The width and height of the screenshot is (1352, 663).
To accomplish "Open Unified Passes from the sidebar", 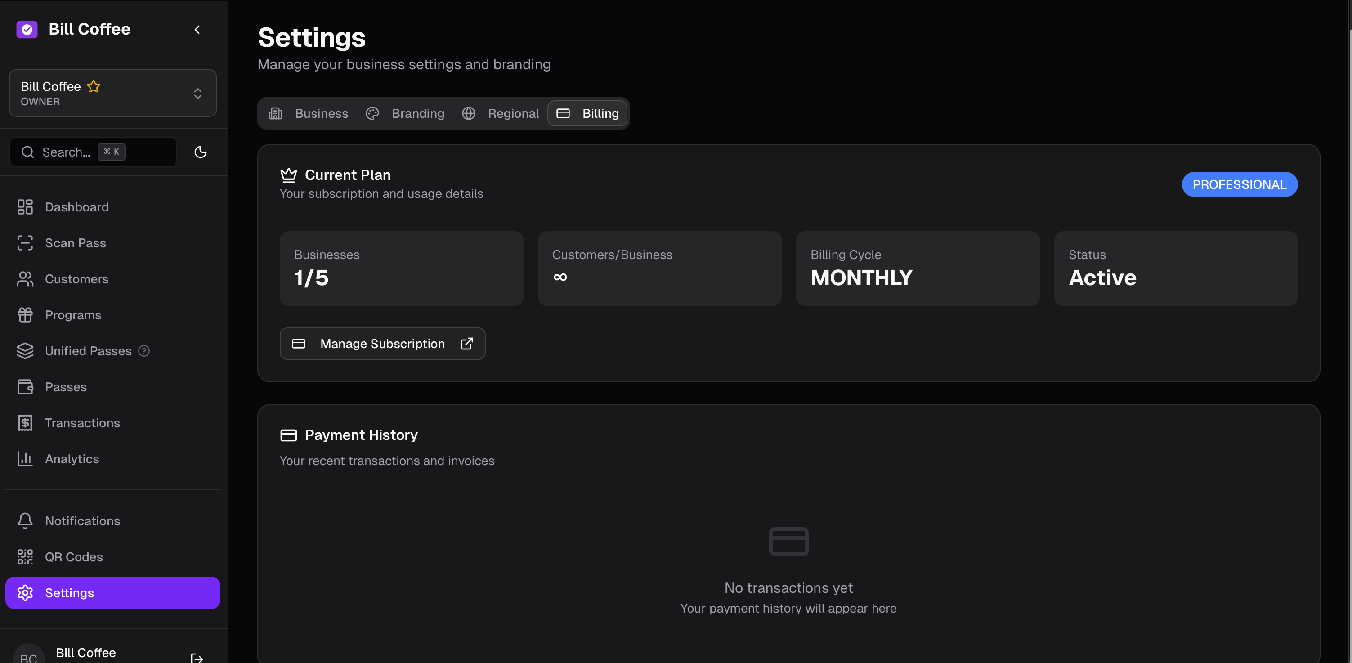I will tap(88, 351).
